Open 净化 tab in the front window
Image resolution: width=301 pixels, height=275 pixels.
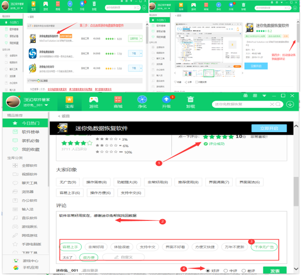142,102
